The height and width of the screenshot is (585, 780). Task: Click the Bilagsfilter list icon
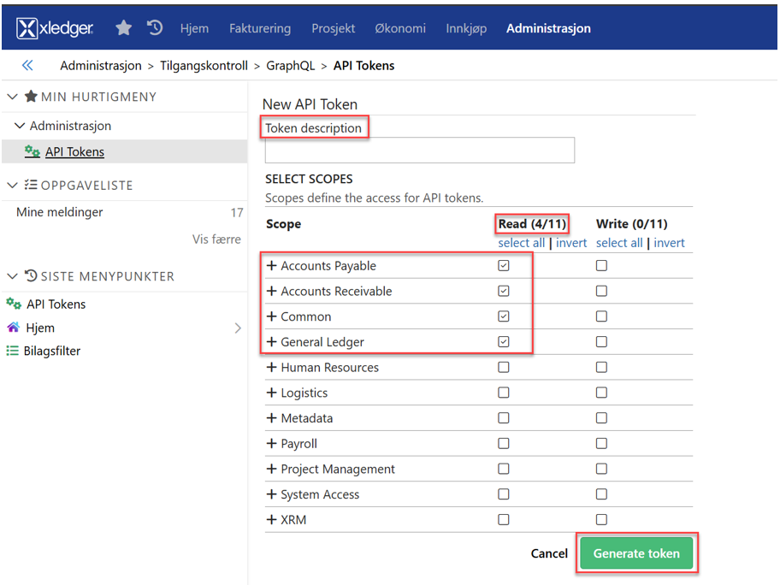point(13,351)
